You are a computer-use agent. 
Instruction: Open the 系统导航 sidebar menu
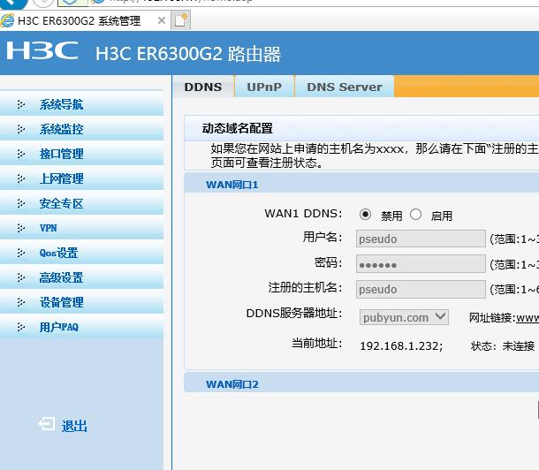81,104
